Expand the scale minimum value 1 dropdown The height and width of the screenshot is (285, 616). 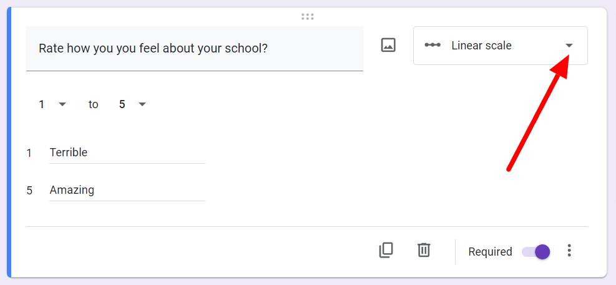click(x=52, y=104)
